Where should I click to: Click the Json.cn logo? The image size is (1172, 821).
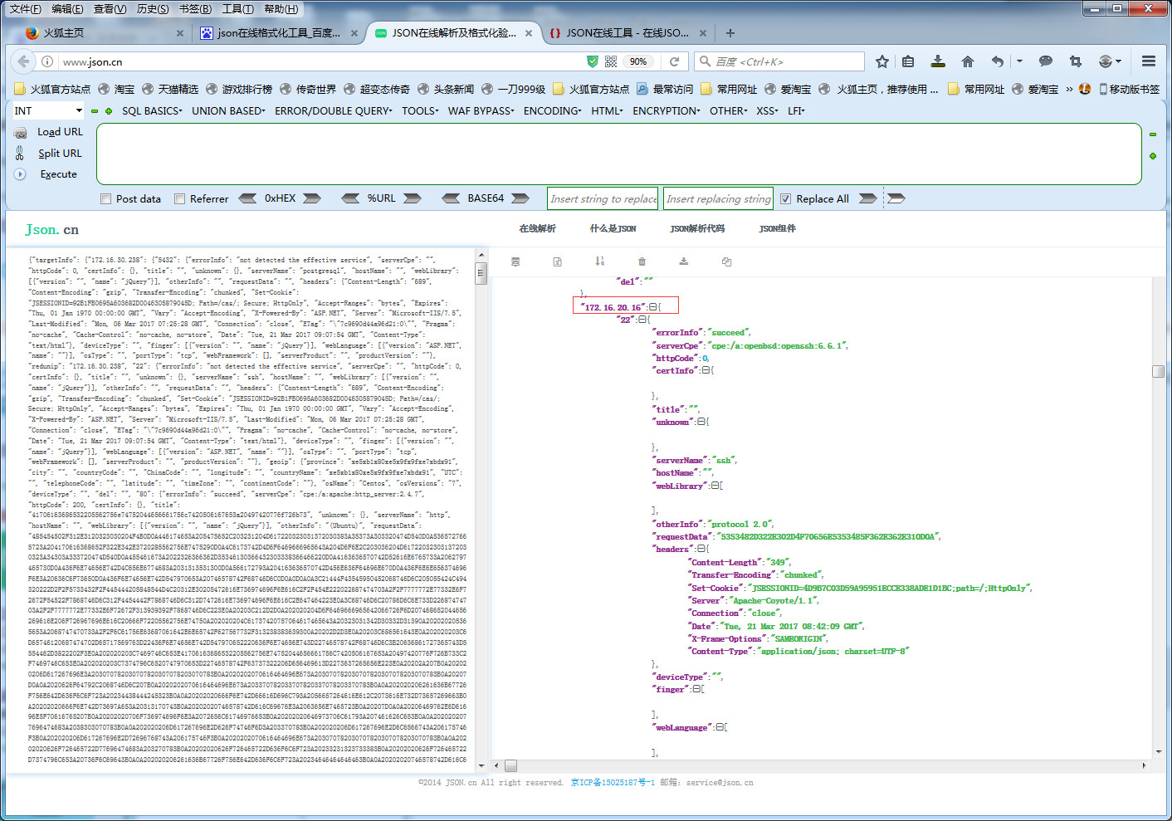pos(52,229)
